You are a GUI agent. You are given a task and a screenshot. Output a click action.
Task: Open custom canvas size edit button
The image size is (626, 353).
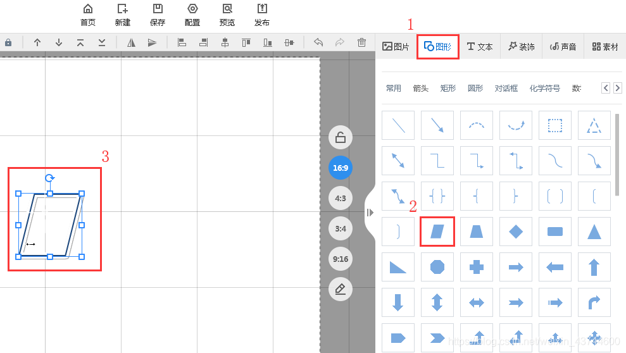(x=340, y=289)
